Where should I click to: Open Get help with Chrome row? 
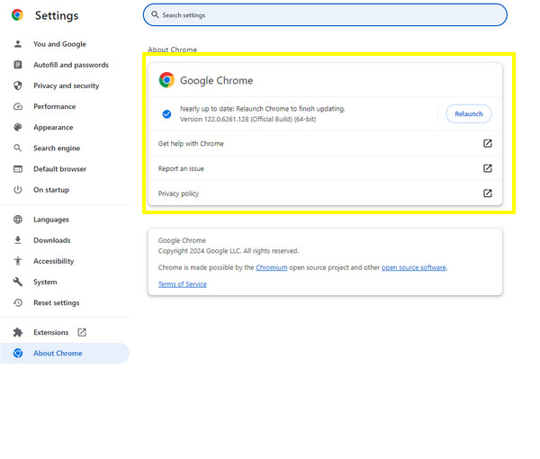pos(325,143)
